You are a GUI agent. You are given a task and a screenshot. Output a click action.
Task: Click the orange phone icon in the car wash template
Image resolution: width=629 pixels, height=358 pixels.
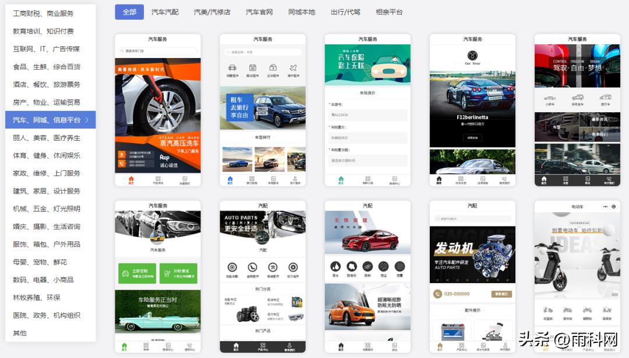pyautogui.click(x=122, y=163)
